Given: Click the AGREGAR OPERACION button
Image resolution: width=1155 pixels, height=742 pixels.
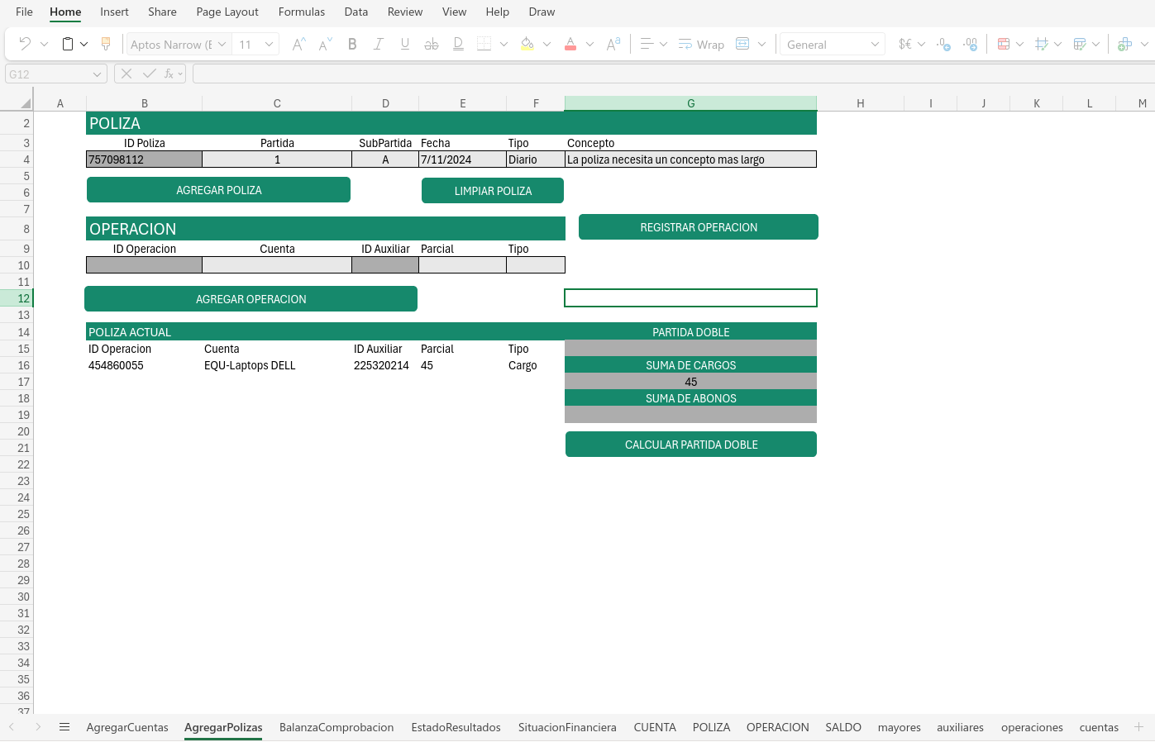Looking at the screenshot, I should 251,299.
